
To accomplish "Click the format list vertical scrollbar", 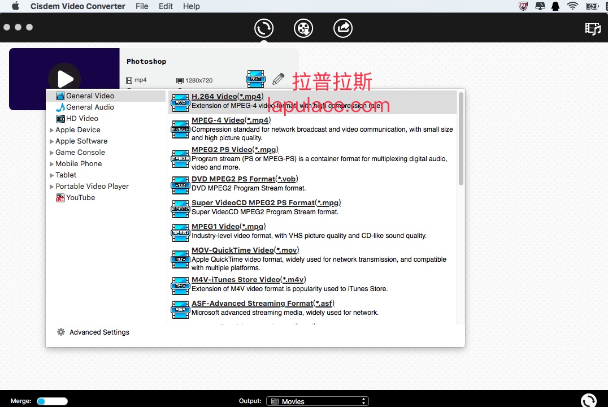I will (x=461, y=139).
